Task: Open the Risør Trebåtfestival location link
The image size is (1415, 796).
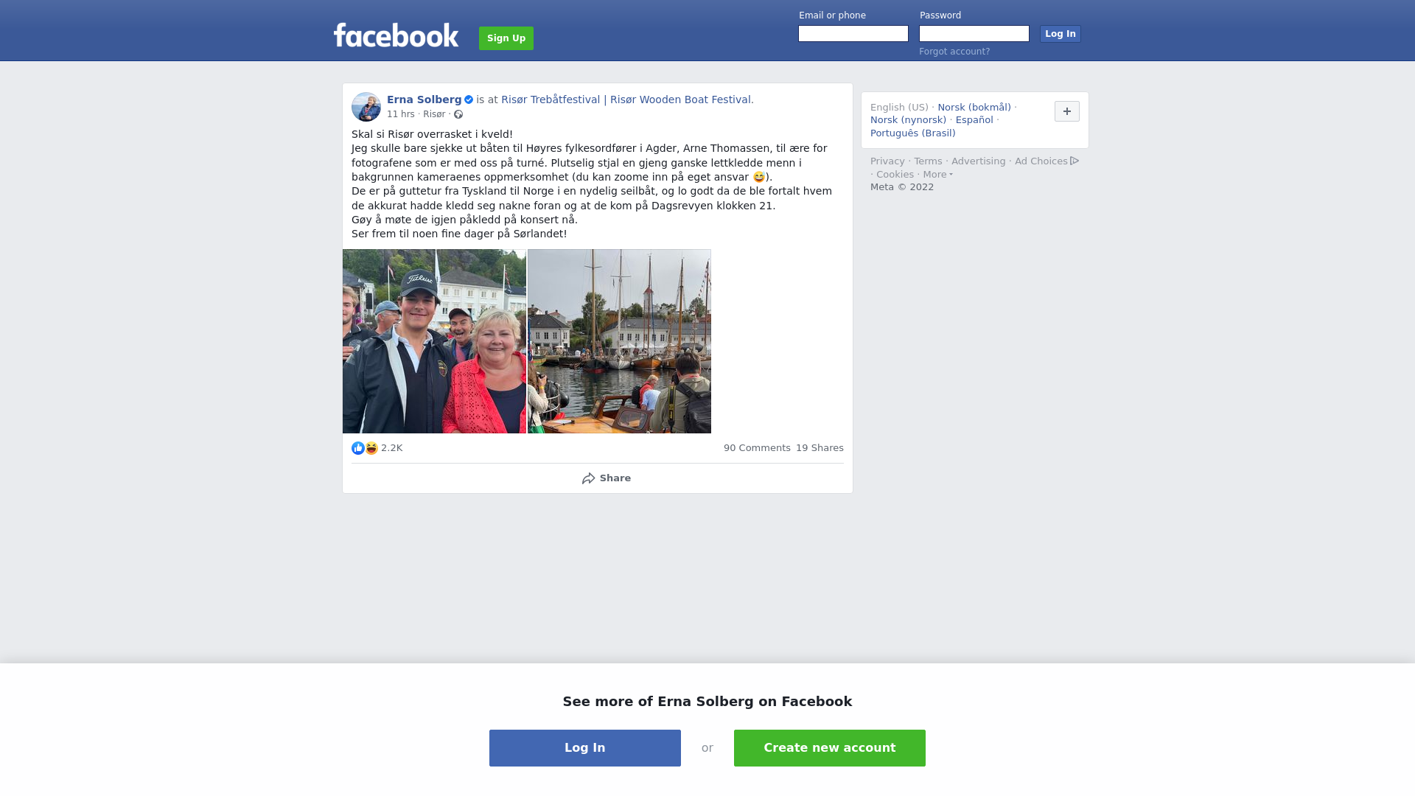Action: [x=627, y=99]
